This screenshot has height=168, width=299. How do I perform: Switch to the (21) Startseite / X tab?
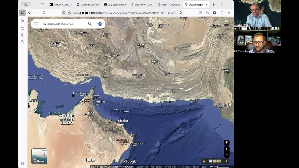[x=115, y=4]
